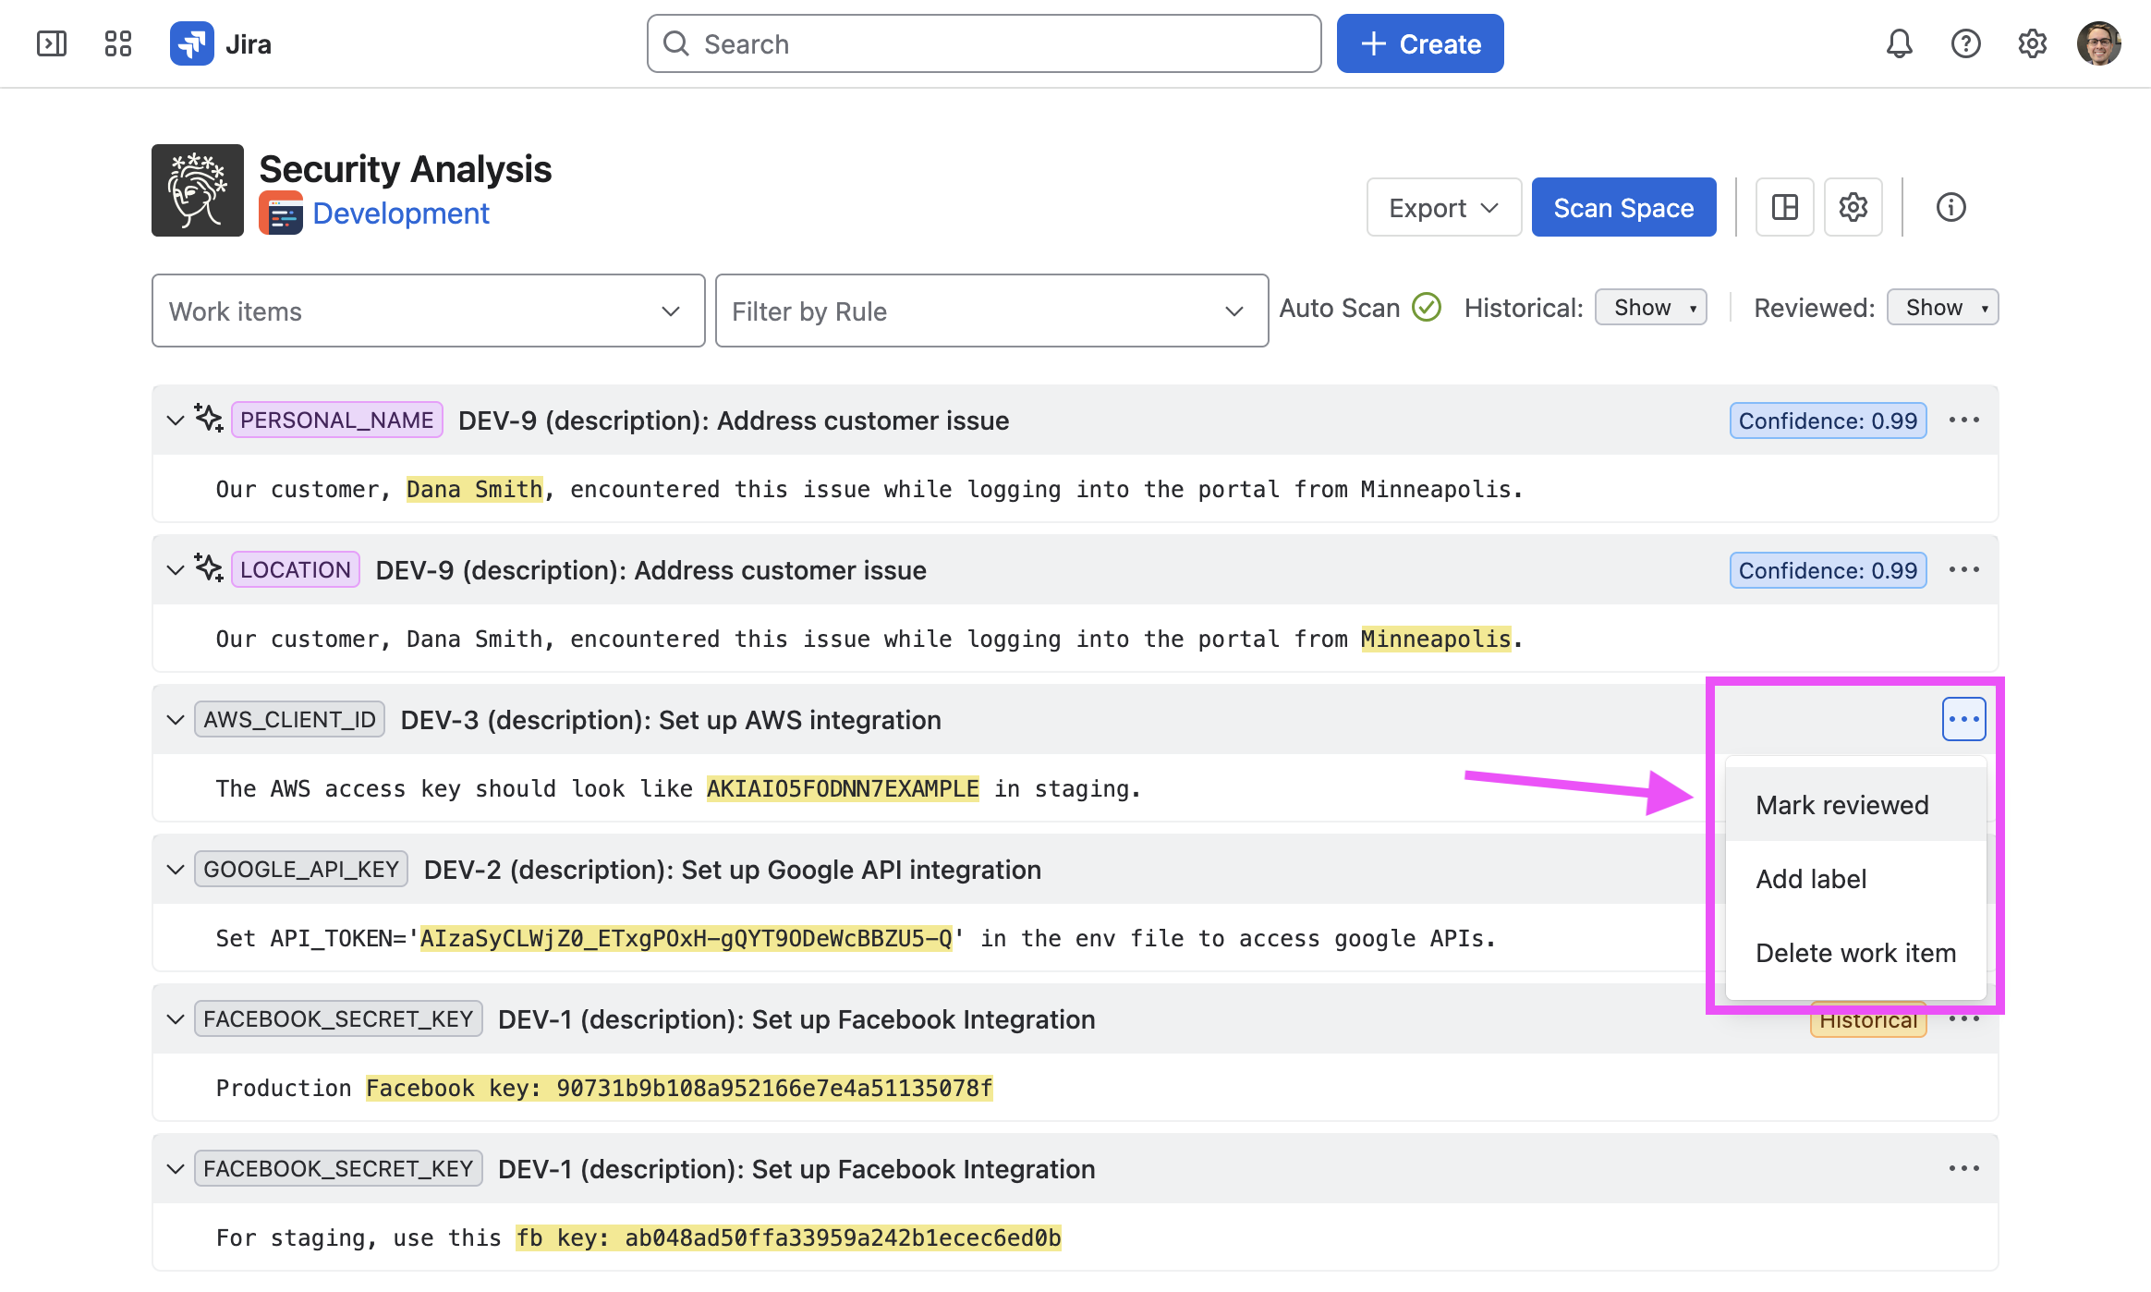This screenshot has width=2151, height=1292.
Task: Click the GOOGLE_API_KEY rule tag
Action: pyautogui.click(x=301, y=870)
